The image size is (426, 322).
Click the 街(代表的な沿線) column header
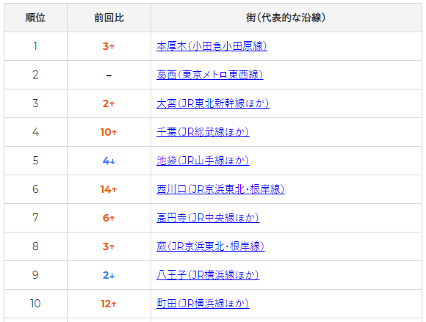pos(286,18)
